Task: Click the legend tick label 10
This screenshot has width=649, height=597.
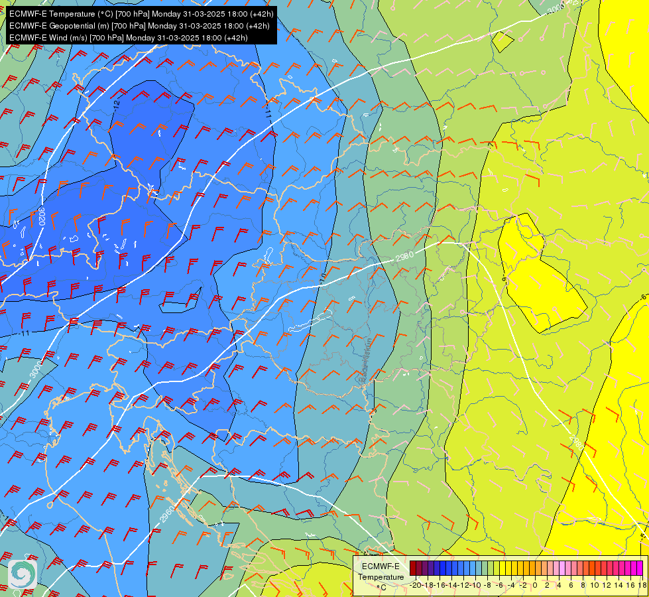Action: click(x=595, y=585)
